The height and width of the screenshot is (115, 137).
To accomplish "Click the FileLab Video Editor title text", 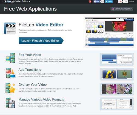I will click(41, 25).
